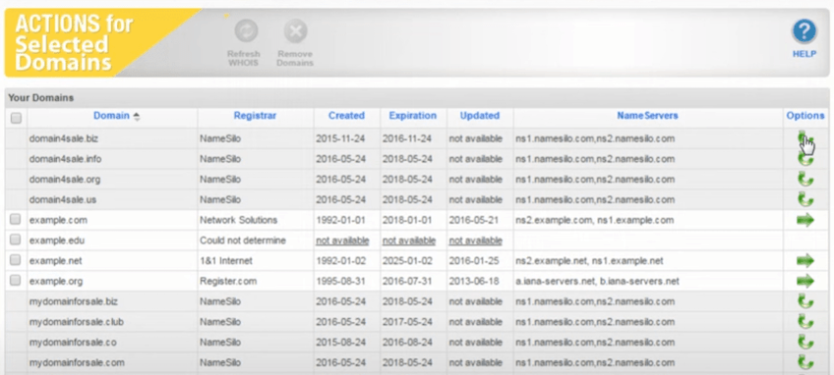Screen dimensions: 834x375
Task: Sort by the Updated column header
Action: 480,115
